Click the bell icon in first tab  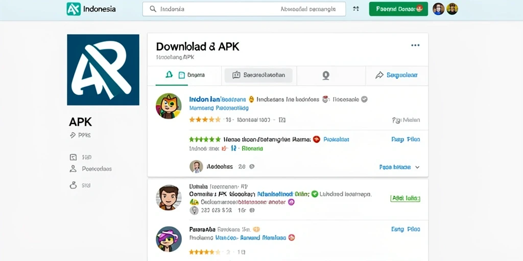coord(169,75)
